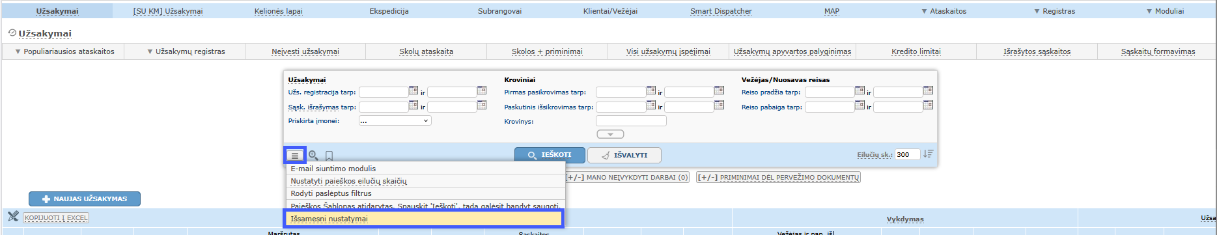Open Visi užsakymų įspėjimai link
The height and width of the screenshot is (235, 1217).
pyautogui.click(x=668, y=51)
